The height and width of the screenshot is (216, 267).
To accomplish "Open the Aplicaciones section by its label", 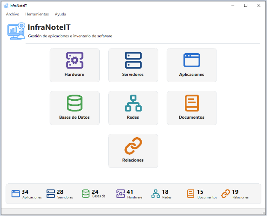I will coord(192,75).
